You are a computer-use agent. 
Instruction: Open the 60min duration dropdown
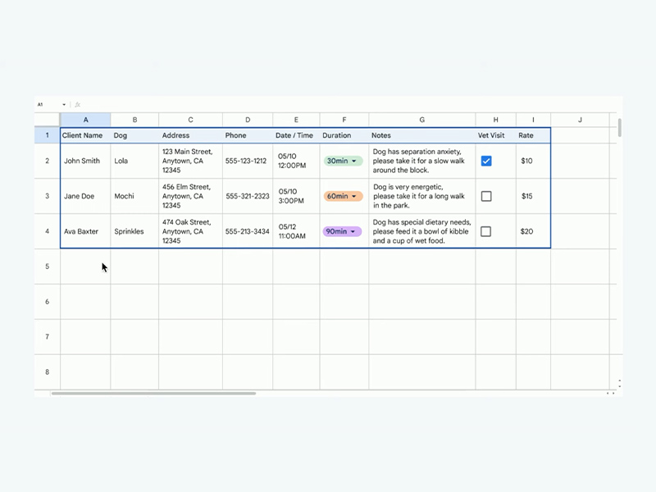(343, 196)
